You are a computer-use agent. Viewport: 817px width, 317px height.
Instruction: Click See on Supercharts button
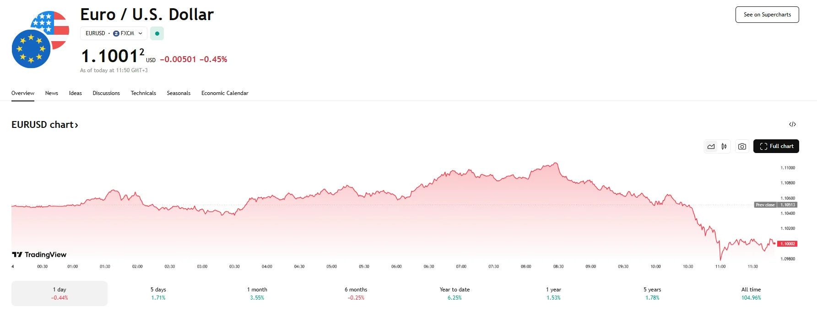point(767,15)
